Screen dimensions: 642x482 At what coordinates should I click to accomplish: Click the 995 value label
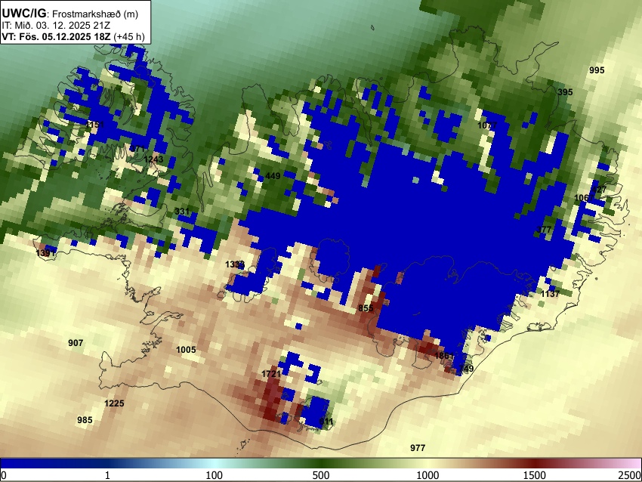(597, 70)
